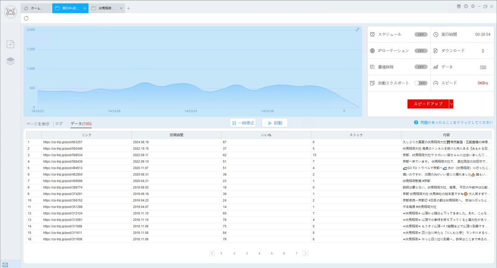The height and width of the screenshot is (268, 497).
Task: Click the page refresh icon
Action: (27, 18)
